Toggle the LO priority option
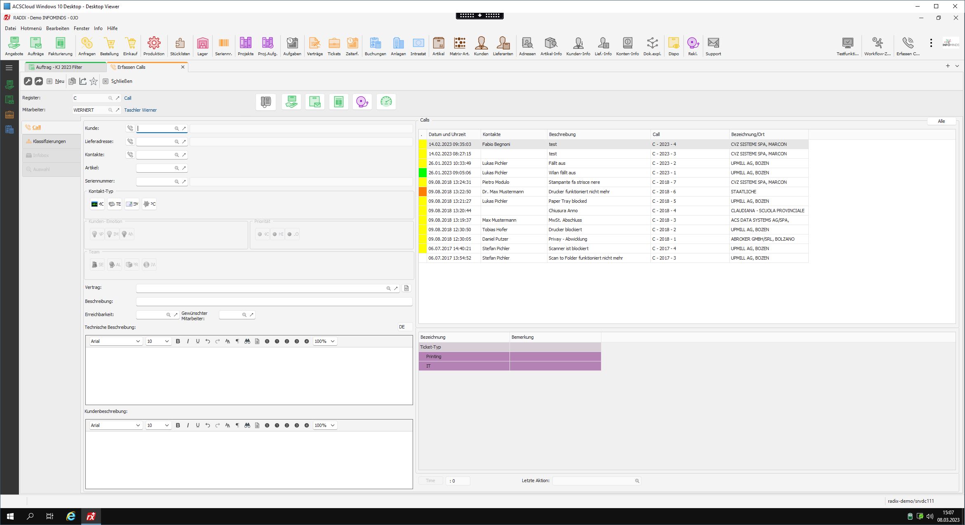Image resolution: width=965 pixels, height=525 pixels. coord(292,234)
